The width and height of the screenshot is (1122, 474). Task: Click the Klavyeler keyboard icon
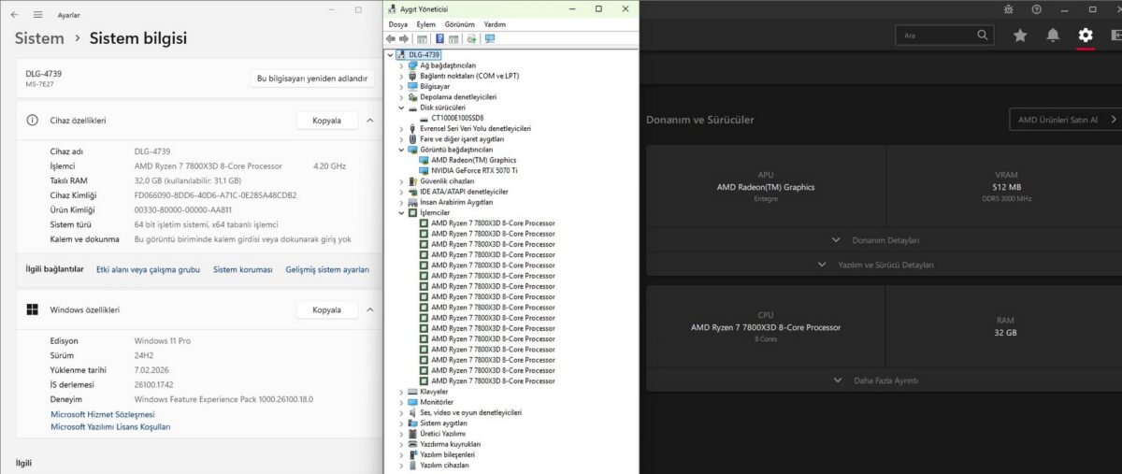[x=412, y=392]
